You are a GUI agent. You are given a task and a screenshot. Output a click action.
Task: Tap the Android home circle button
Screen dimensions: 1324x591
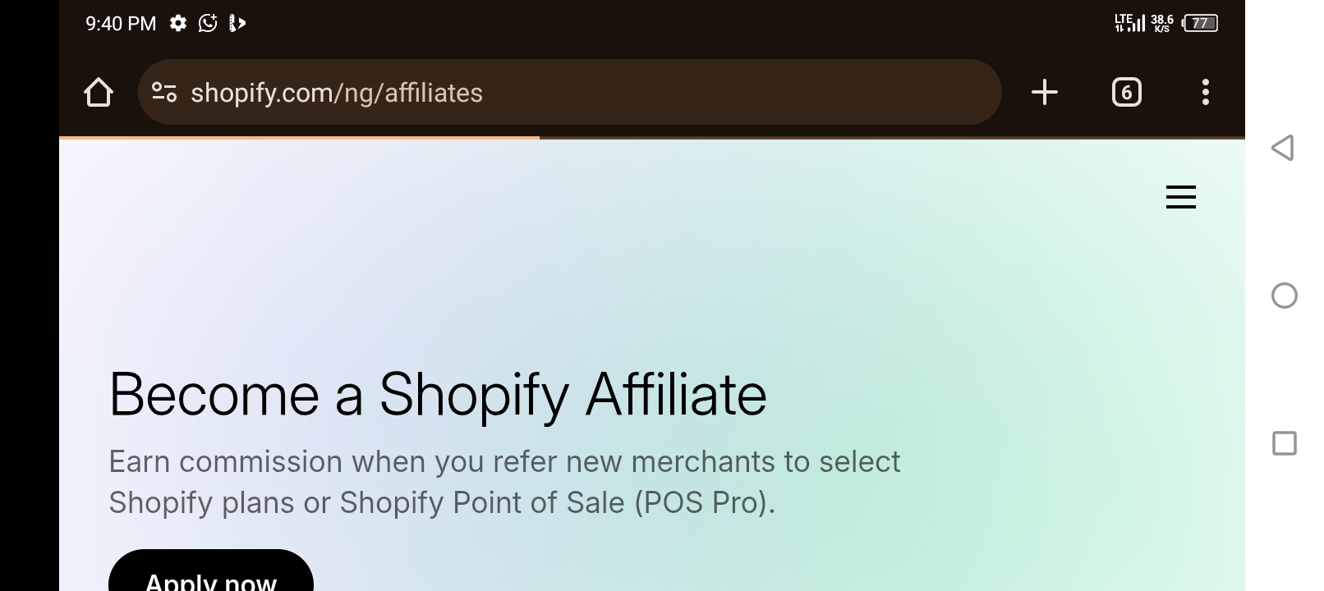pos(1284,295)
